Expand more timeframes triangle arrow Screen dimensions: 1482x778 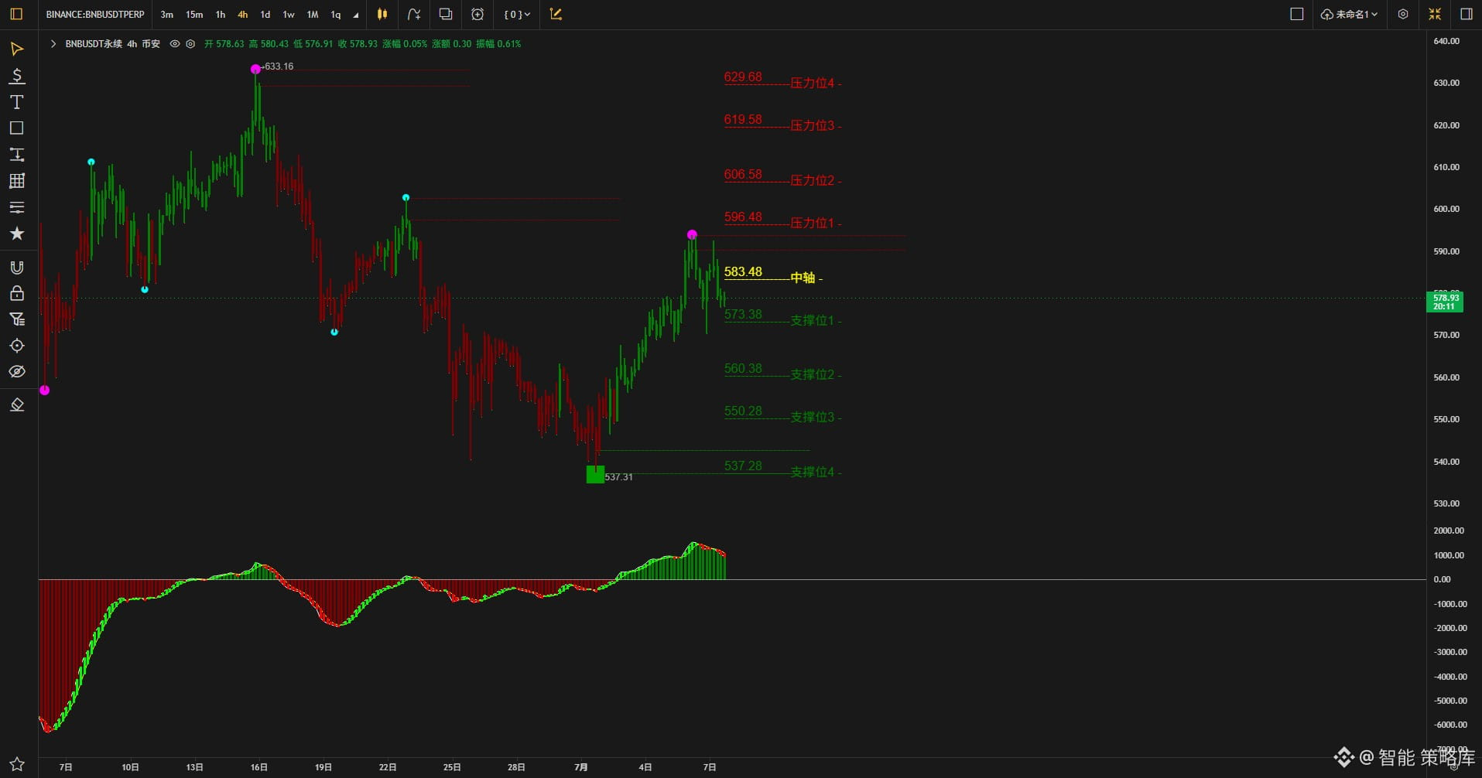[x=356, y=15]
